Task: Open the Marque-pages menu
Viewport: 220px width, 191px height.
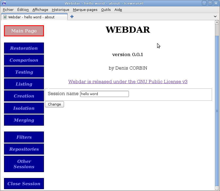Action: coord(85,10)
